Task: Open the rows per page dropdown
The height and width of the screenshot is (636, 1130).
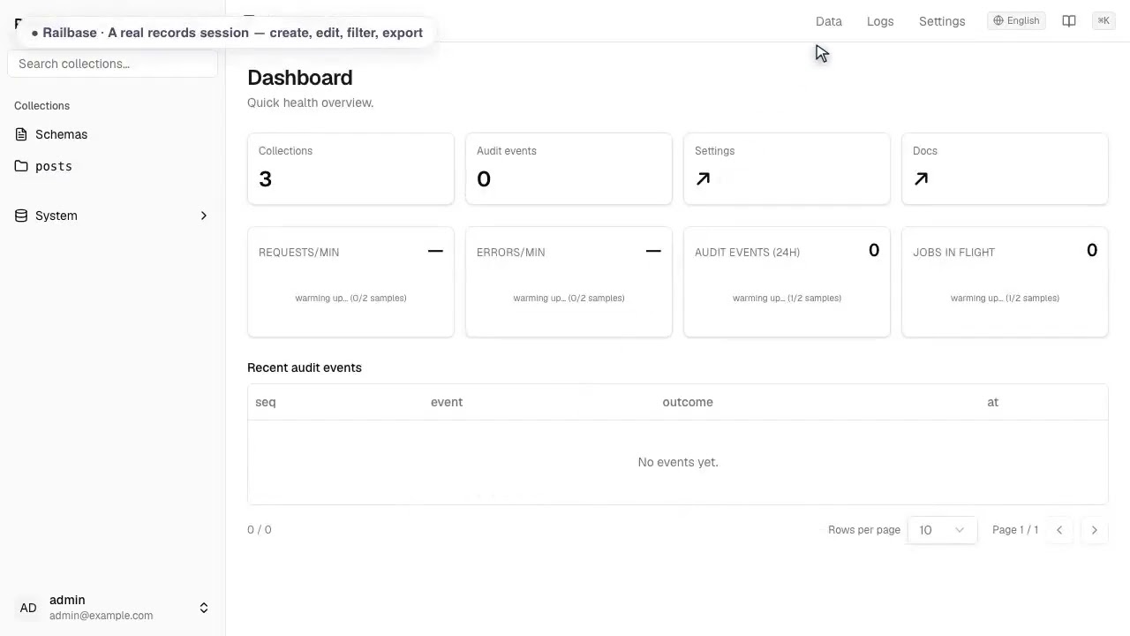Action: point(942,530)
